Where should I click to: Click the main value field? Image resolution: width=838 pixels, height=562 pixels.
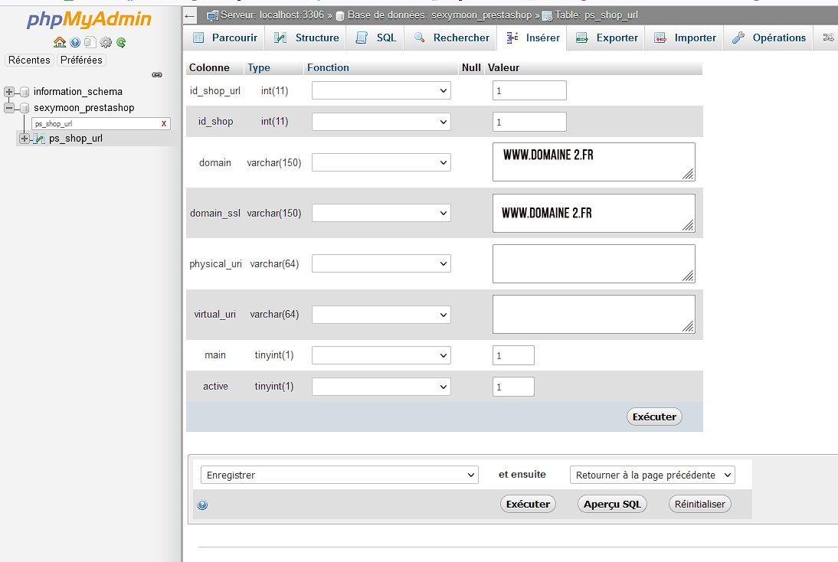click(x=513, y=355)
